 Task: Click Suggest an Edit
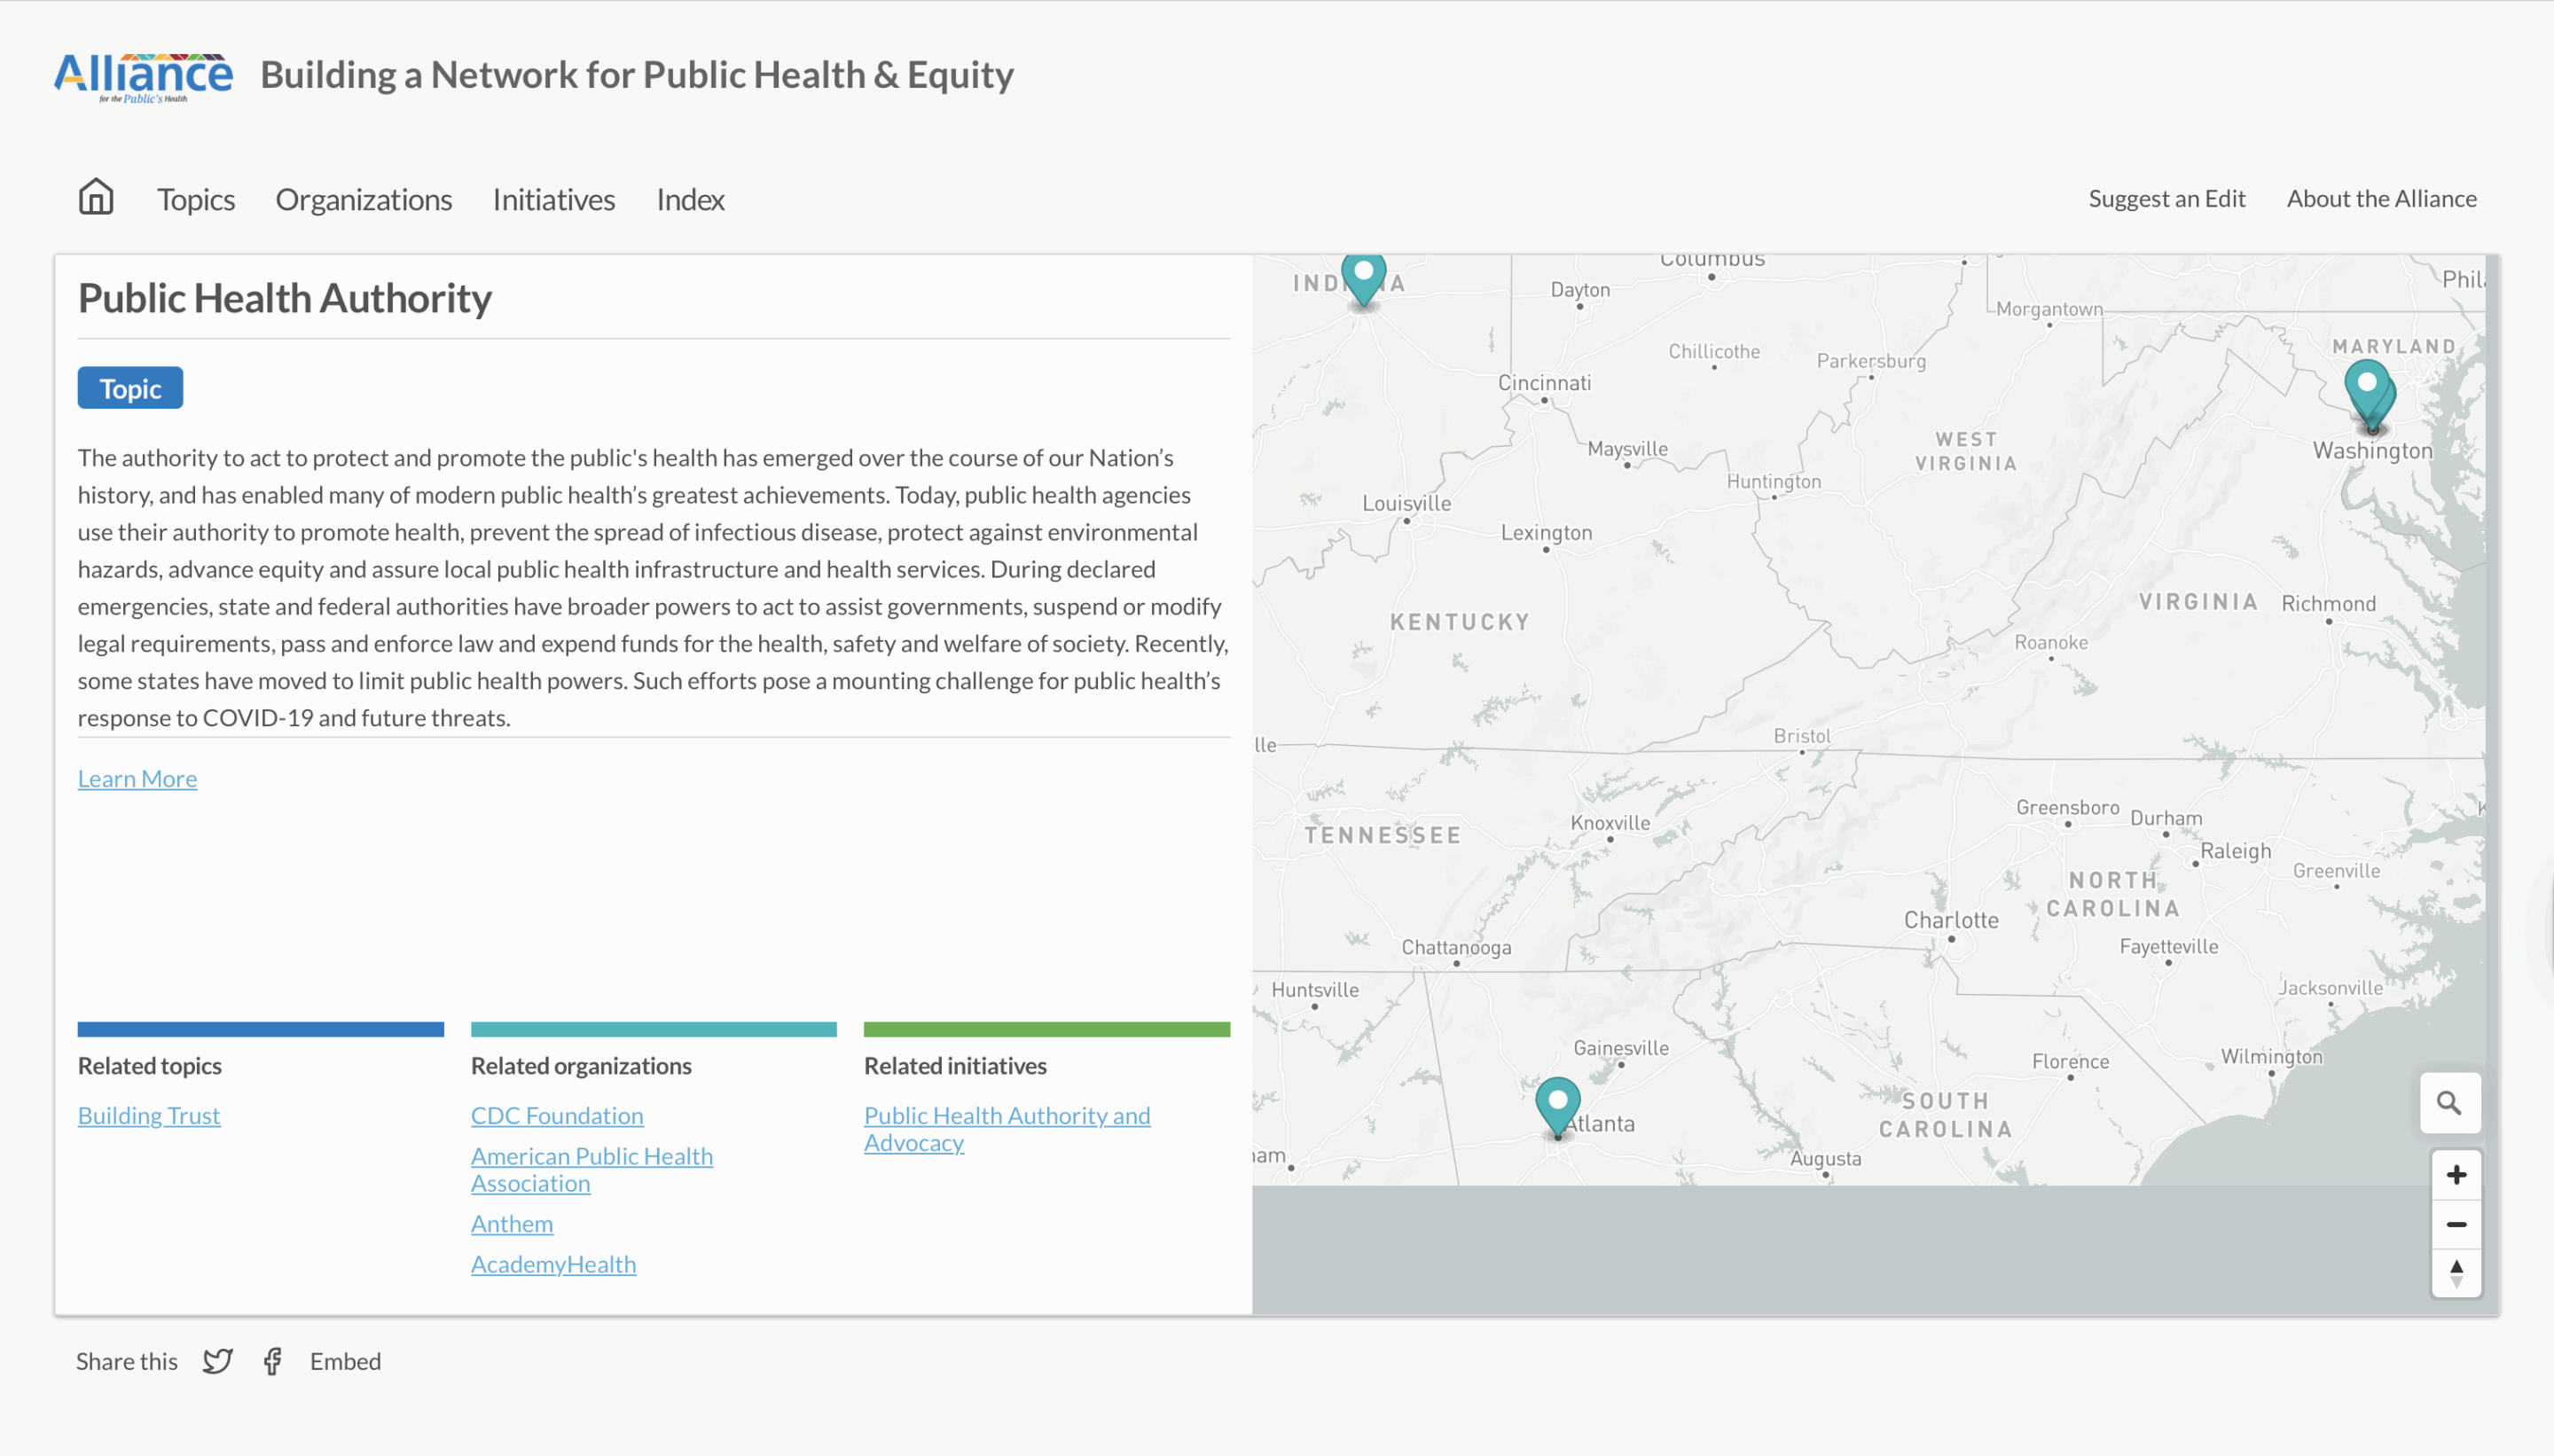click(2167, 198)
